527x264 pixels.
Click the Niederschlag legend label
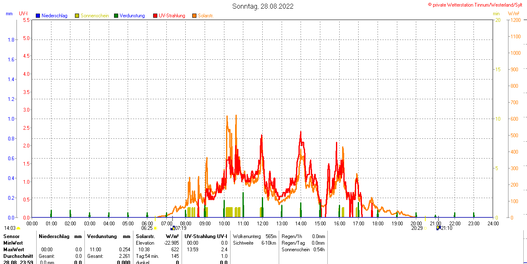(54, 16)
